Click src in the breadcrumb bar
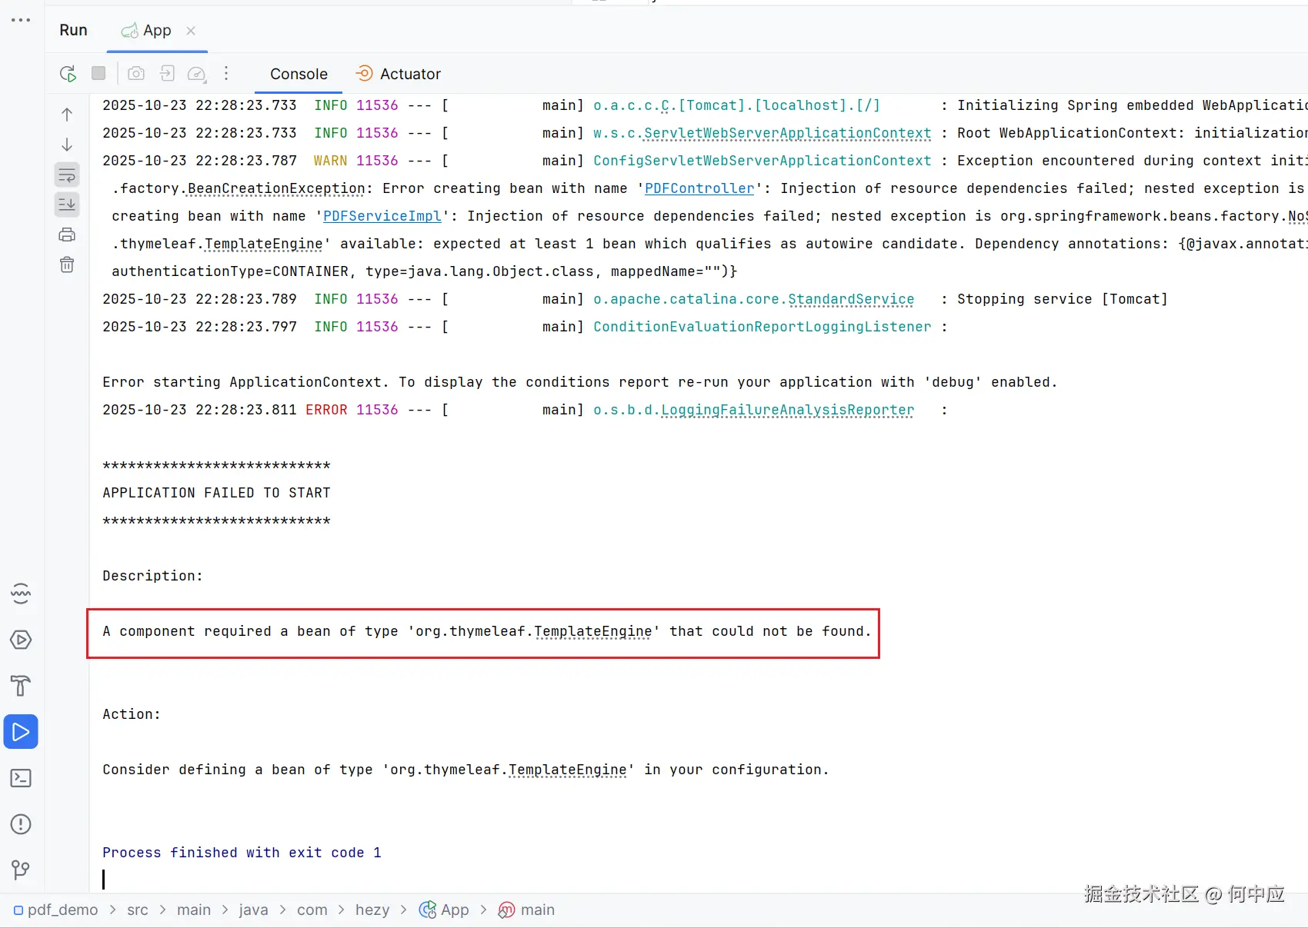1308x928 pixels. coord(138,910)
